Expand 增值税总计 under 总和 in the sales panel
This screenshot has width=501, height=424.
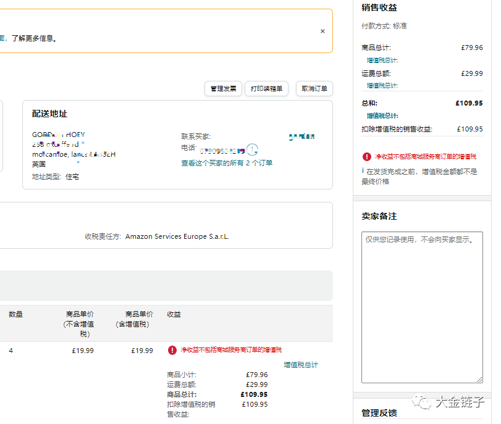(x=382, y=115)
